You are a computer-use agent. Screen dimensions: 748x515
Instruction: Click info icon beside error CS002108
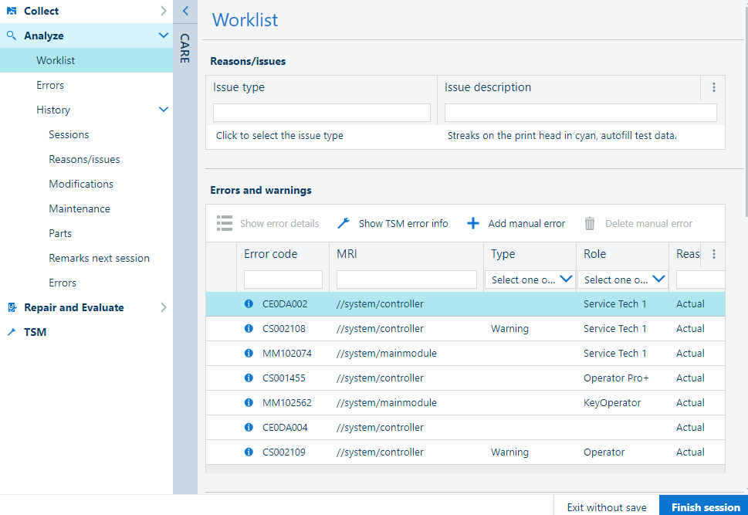tap(249, 328)
